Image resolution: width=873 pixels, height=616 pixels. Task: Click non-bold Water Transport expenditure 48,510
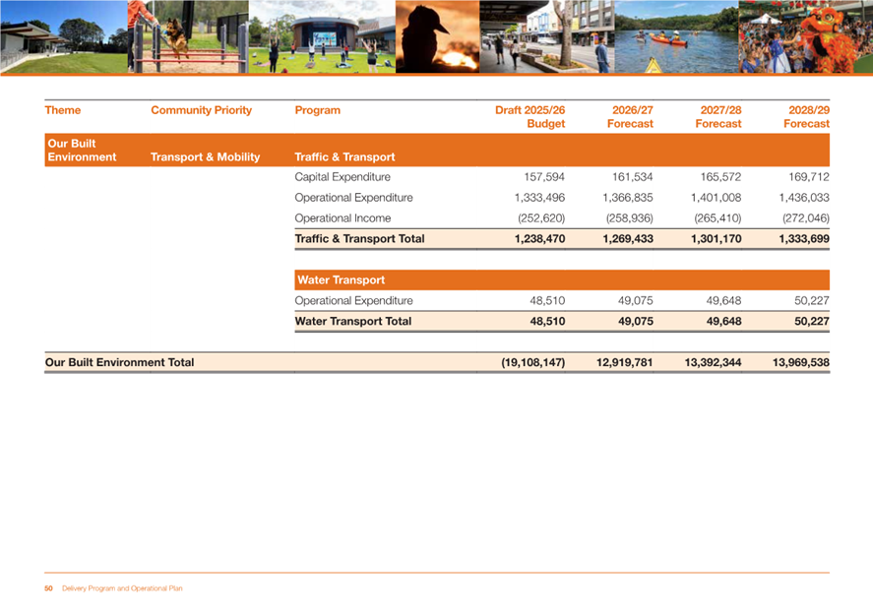pos(547,300)
